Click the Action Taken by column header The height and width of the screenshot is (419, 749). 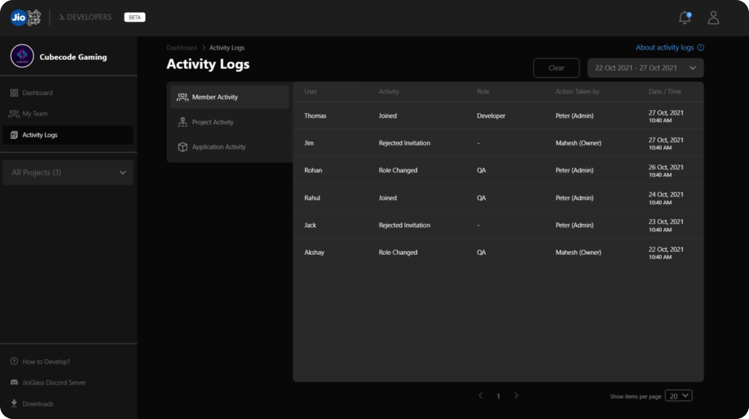pyautogui.click(x=577, y=92)
